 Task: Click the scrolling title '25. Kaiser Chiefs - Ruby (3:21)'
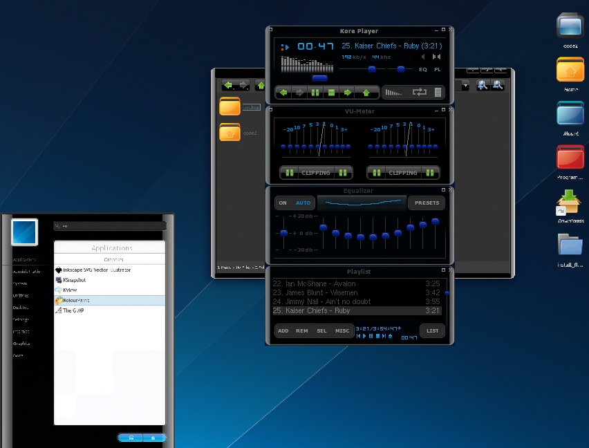coord(392,46)
